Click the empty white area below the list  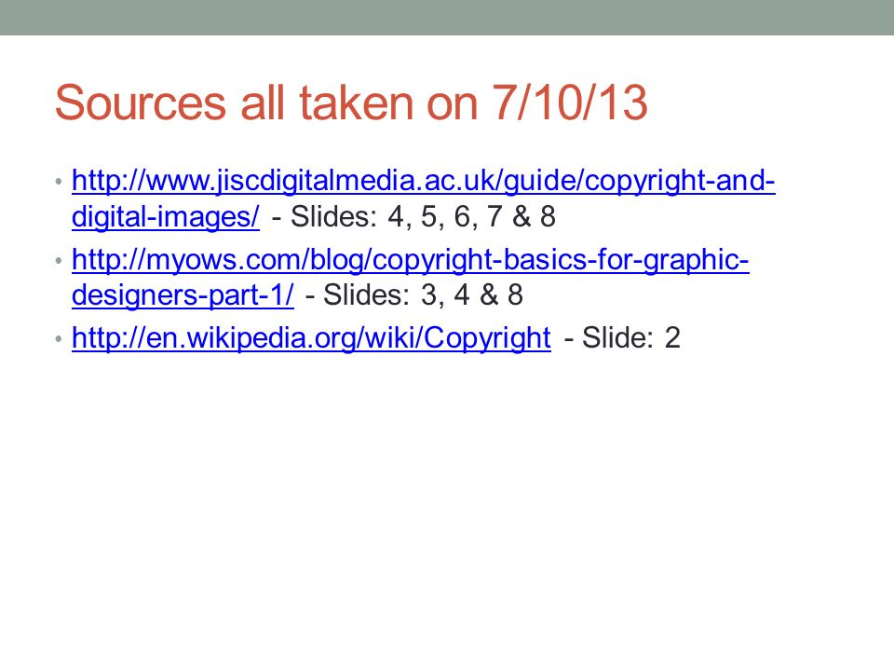(x=447, y=502)
